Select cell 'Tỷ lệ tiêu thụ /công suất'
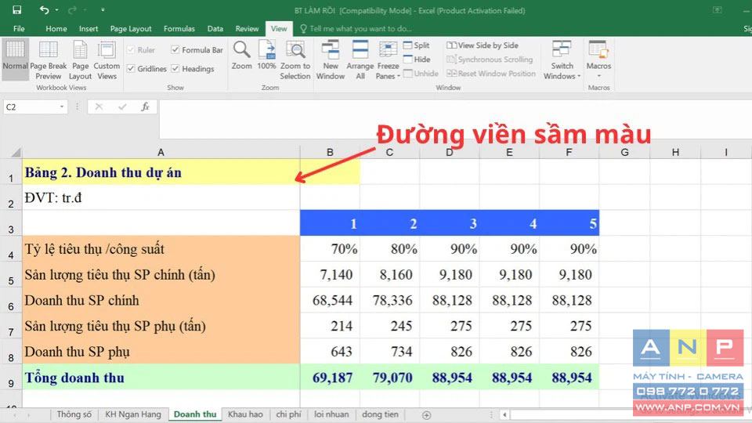The height and width of the screenshot is (423, 752). tap(161, 248)
